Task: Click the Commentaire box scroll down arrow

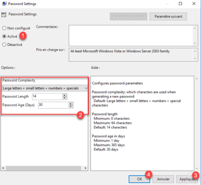Action: [x=195, y=43]
